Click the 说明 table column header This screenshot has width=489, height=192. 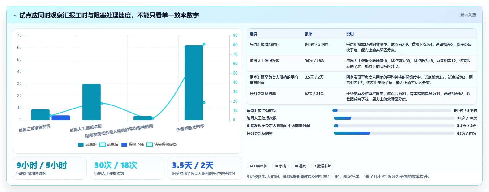point(350,34)
